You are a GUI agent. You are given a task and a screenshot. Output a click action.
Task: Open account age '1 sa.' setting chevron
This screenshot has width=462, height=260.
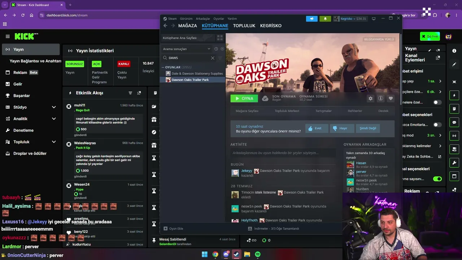click(x=440, y=81)
